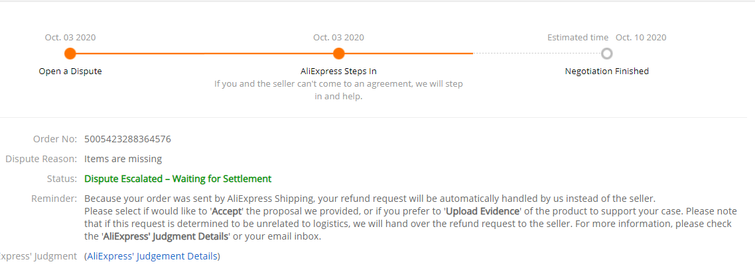The width and height of the screenshot is (755, 276).
Task: Click the 'Negotiation Finished' step label
Action: (x=606, y=71)
